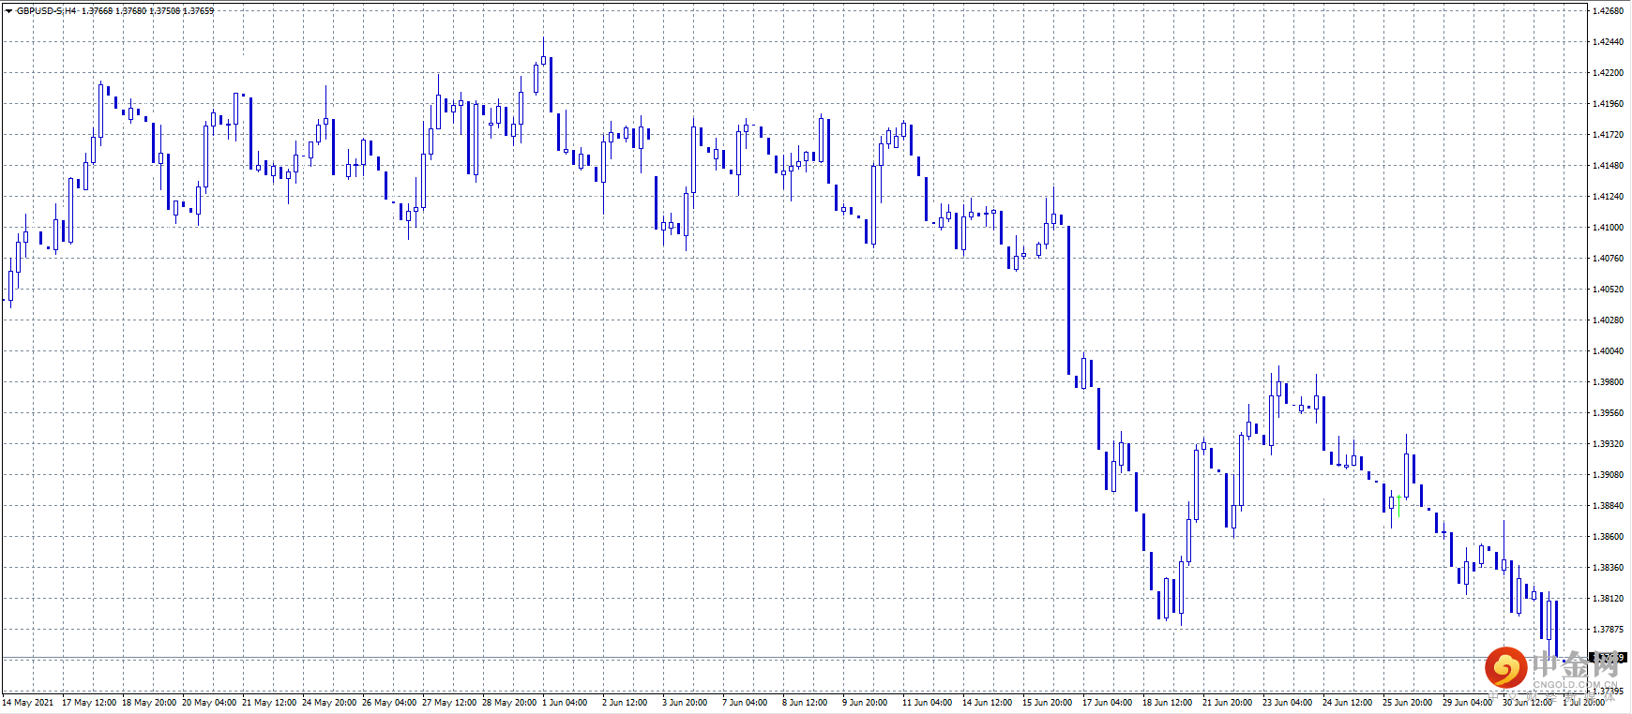Viewport: 1632px width, 714px height.
Task: Click price level 1.41960 on the axis
Action: coord(1608,104)
